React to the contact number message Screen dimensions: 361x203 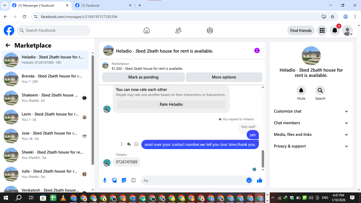(x=136, y=144)
